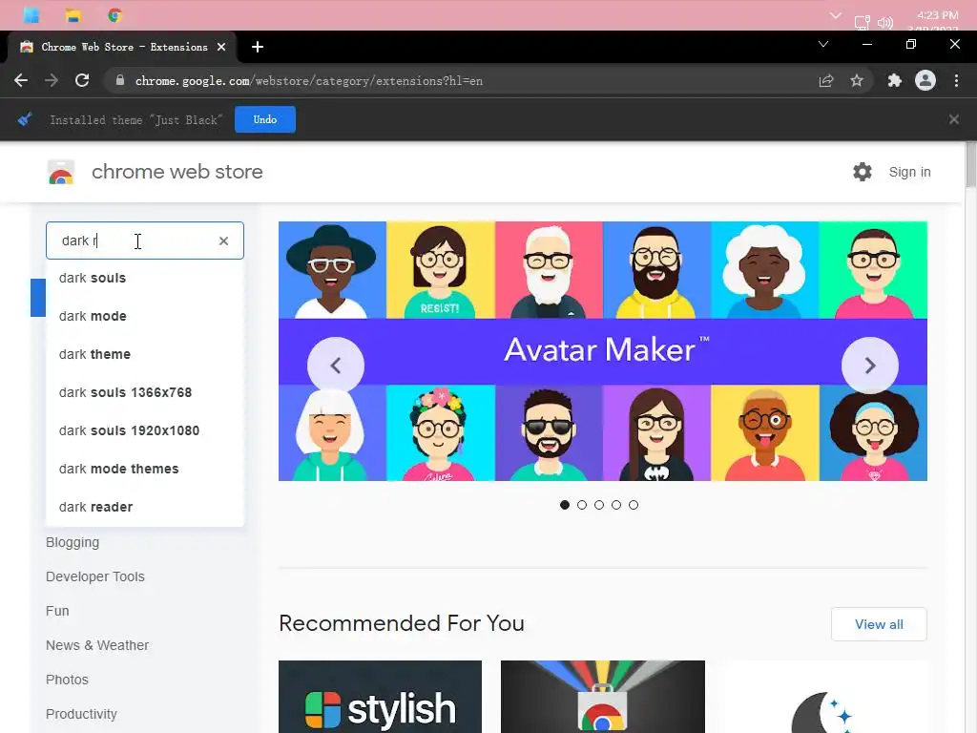
Task: Go to next carousel slide
Action: [870, 366]
